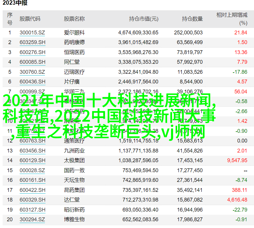
Task: Click stock name 天坛生物
Action: coord(74,180)
